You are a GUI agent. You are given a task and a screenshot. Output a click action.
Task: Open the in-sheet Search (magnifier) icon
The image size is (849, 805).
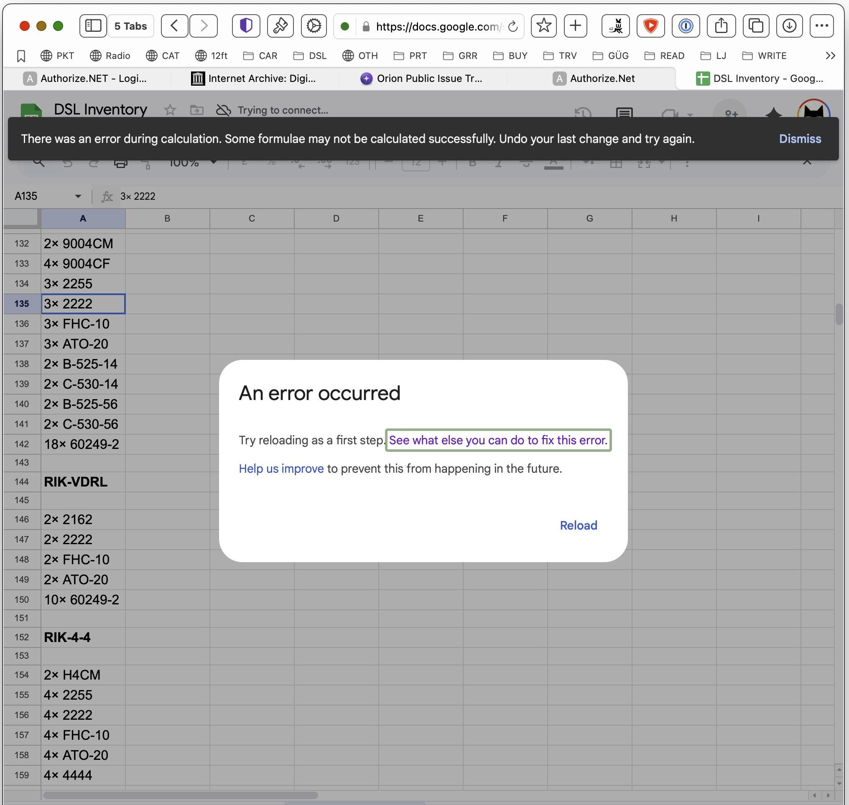click(x=38, y=164)
